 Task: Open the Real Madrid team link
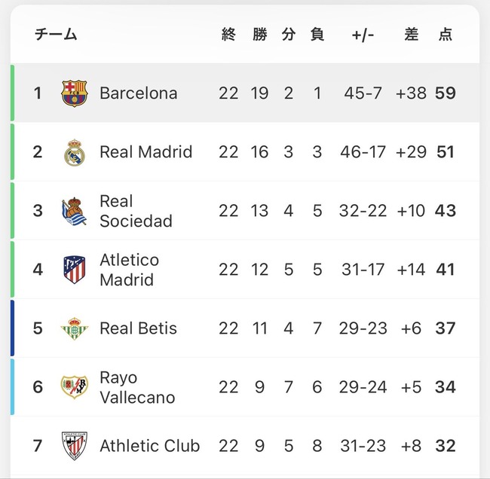click(145, 152)
